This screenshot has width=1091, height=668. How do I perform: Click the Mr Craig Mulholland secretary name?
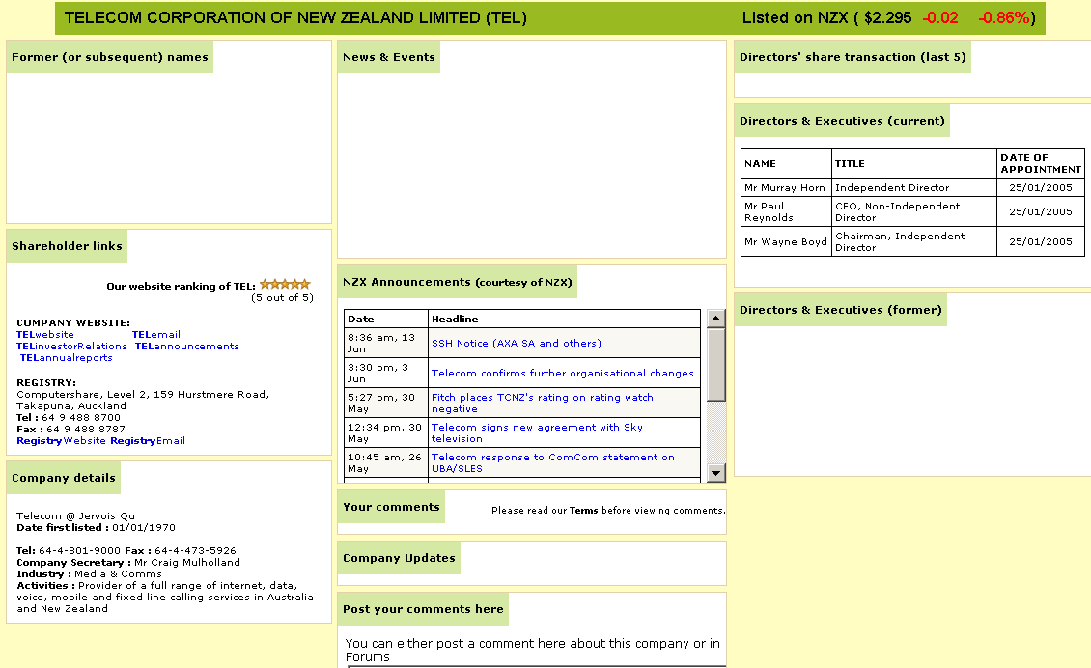click(x=187, y=562)
